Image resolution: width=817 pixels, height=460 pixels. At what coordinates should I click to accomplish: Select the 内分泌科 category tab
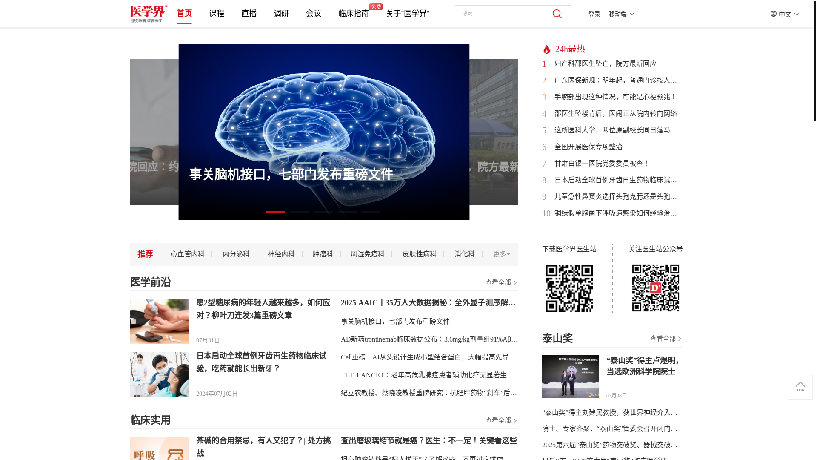point(236,254)
